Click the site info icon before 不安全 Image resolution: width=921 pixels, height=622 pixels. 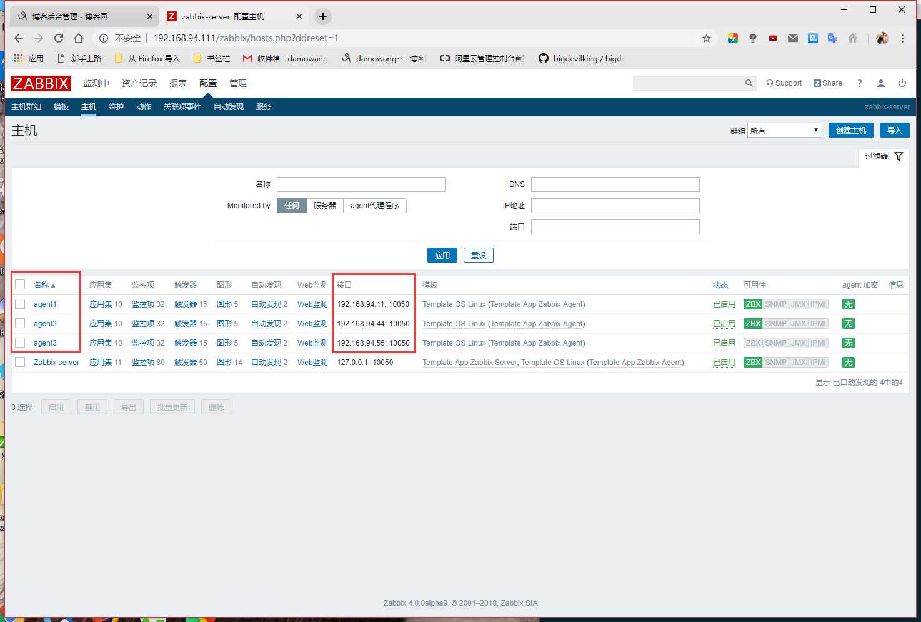pos(104,38)
